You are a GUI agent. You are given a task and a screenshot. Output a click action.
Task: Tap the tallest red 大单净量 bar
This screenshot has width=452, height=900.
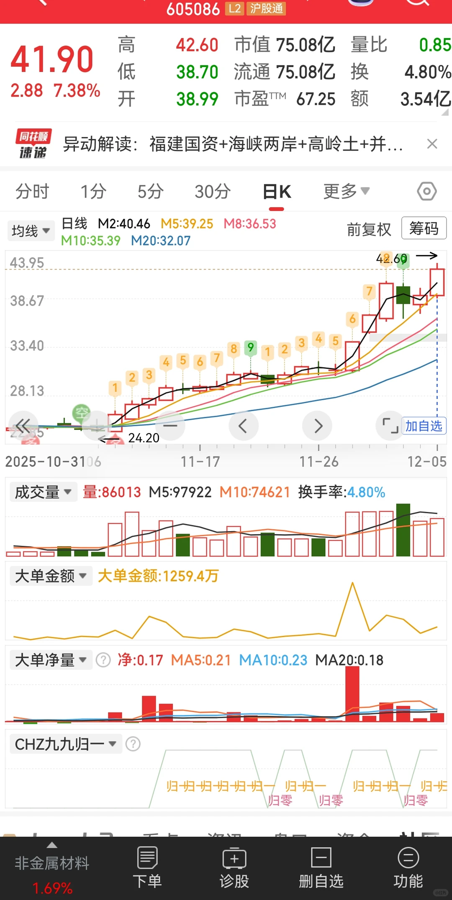coord(352,694)
